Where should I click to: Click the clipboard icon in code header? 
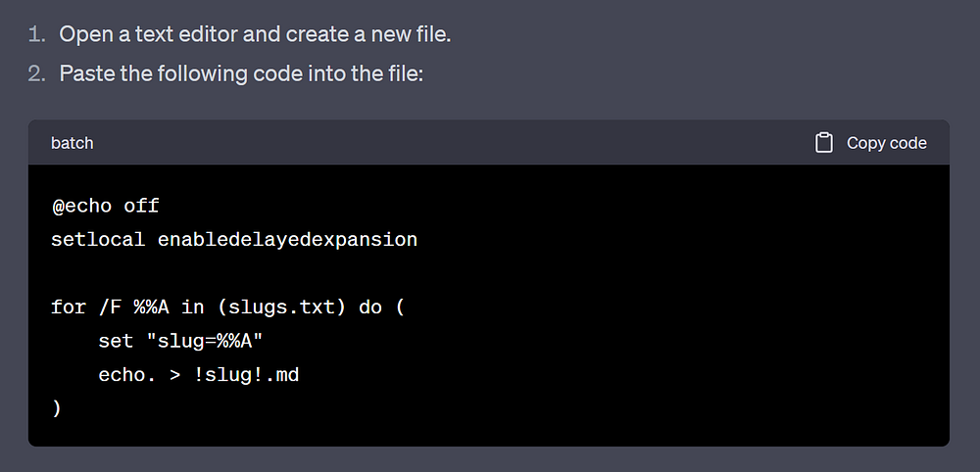[824, 143]
